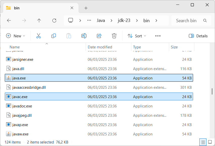Click 124 items in status bar
This screenshot has width=215, height=146.
coord(13,142)
